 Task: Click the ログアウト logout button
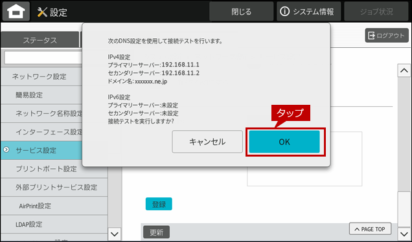(x=387, y=36)
